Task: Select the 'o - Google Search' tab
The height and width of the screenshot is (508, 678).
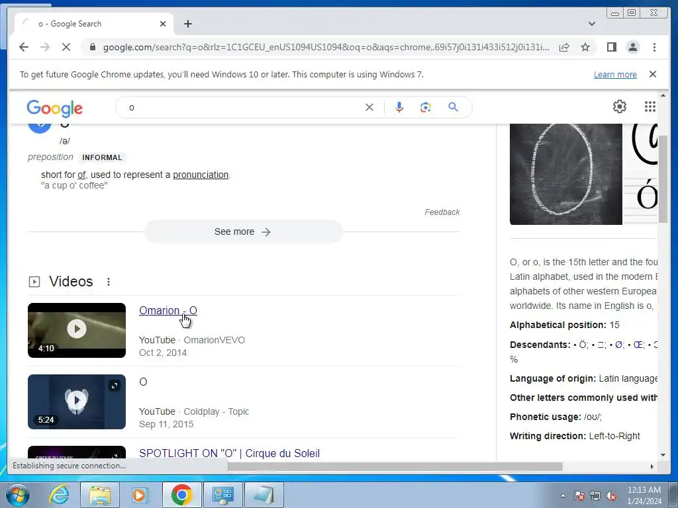Action: [x=94, y=24]
